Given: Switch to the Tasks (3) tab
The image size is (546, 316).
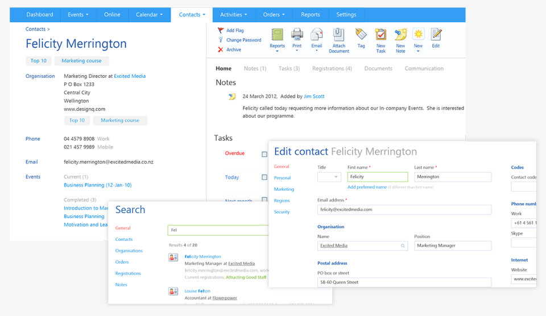Looking at the screenshot, I should click(x=289, y=69).
